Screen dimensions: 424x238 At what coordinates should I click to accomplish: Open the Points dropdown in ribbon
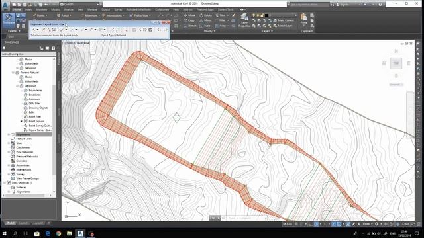point(40,15)
